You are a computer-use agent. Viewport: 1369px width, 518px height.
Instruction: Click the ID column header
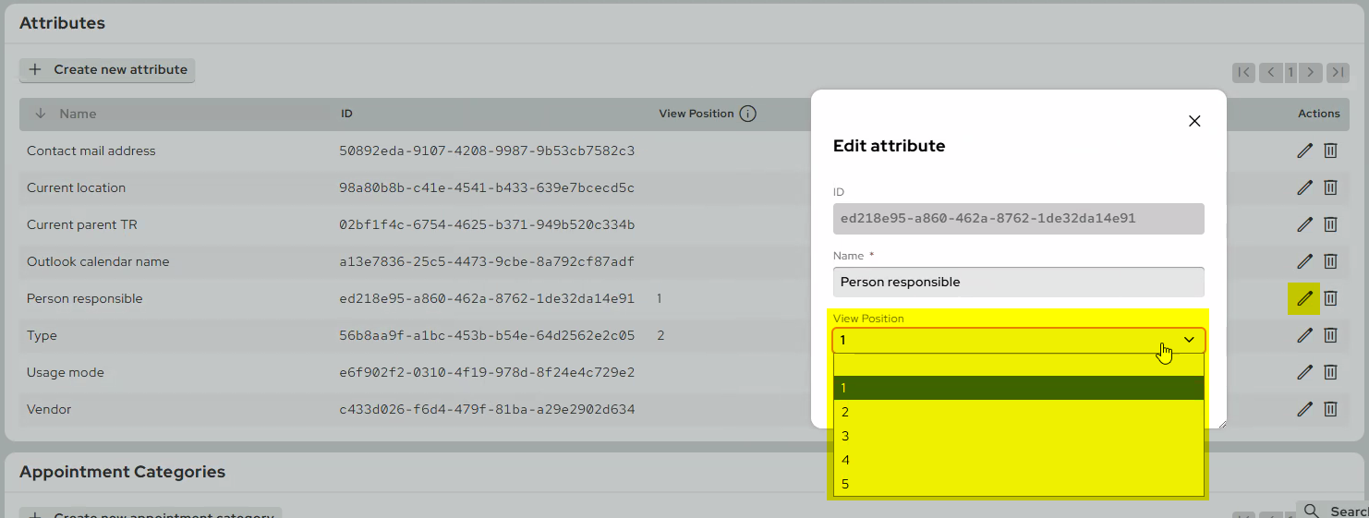[346, 114]
